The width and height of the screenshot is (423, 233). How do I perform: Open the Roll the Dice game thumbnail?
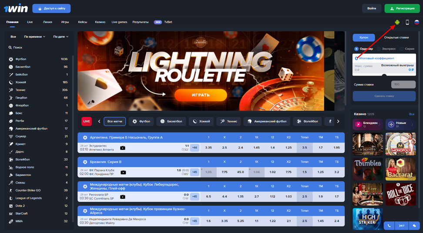click(x=401, y=194)
